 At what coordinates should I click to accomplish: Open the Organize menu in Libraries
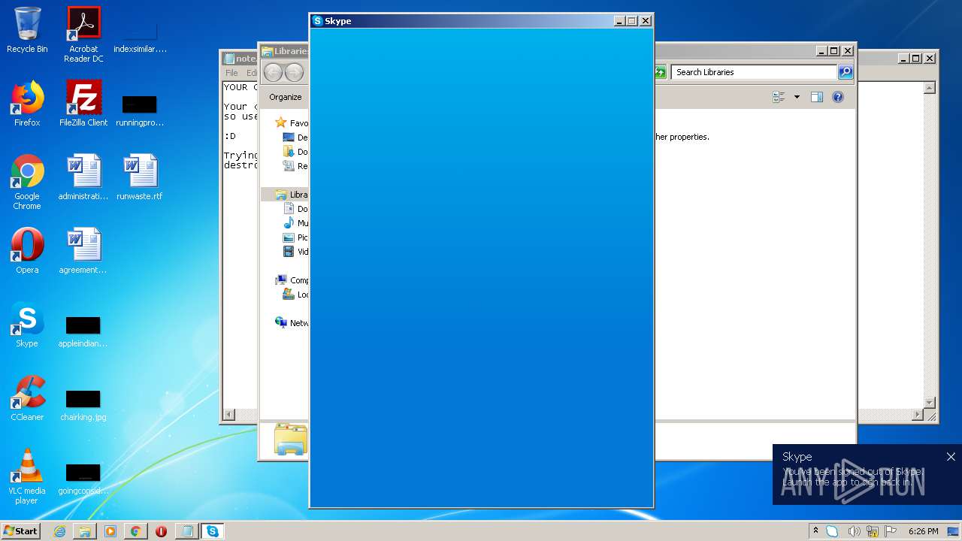286,97
